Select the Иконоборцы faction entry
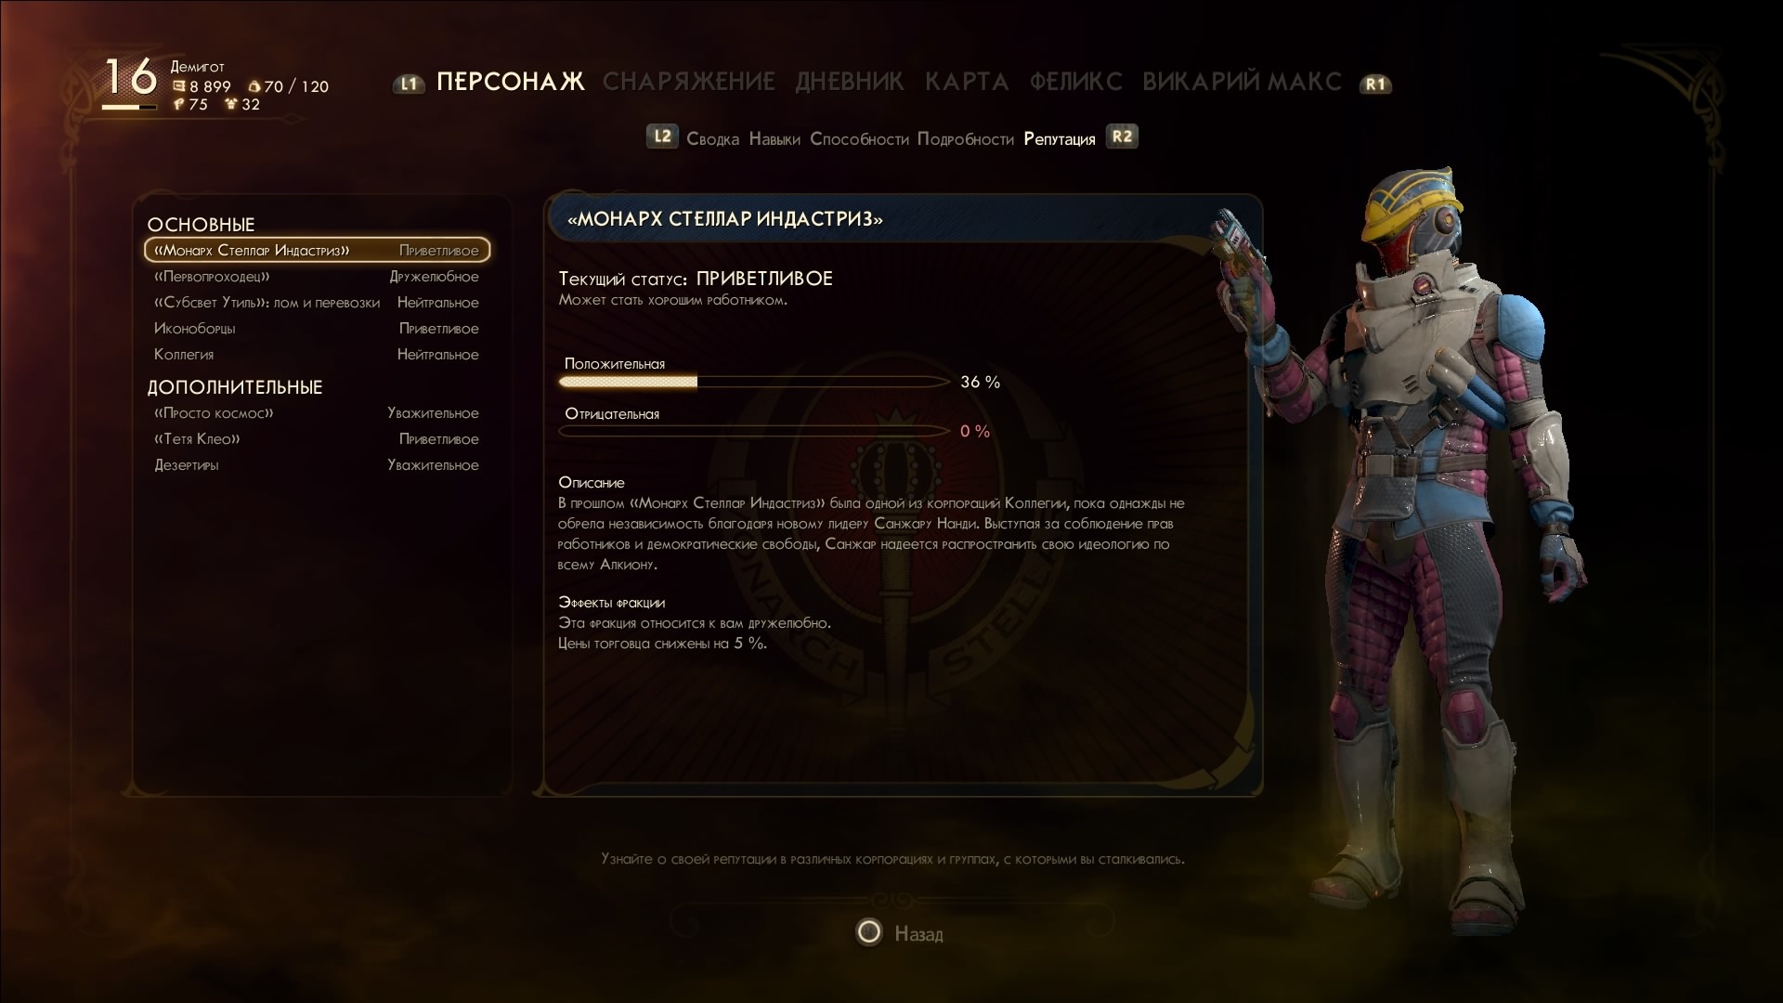 [317, 328]
